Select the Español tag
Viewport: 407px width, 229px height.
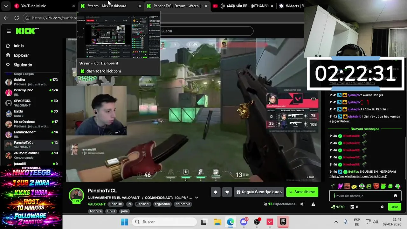click(x=143, y=204)
